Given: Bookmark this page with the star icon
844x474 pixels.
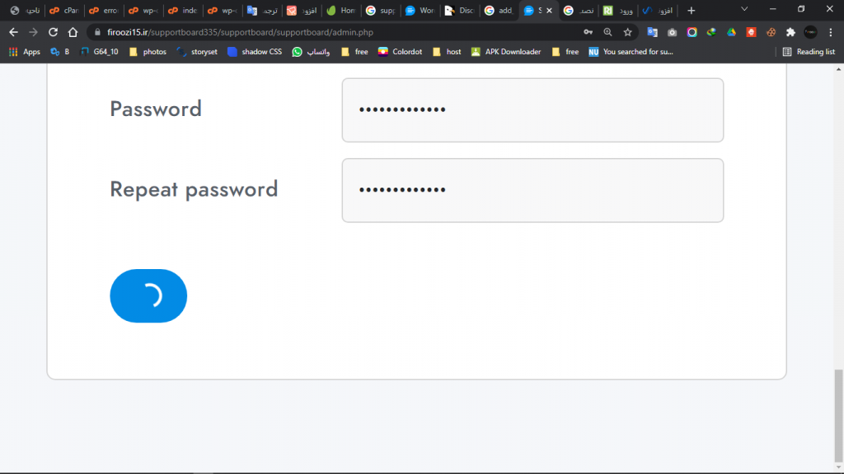Looking at the screenshot, I should [627, 32].
